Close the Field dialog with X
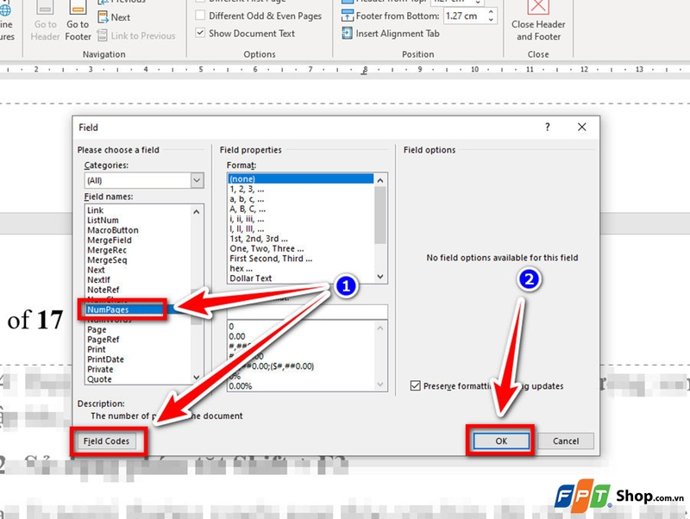 coord(582,127)
